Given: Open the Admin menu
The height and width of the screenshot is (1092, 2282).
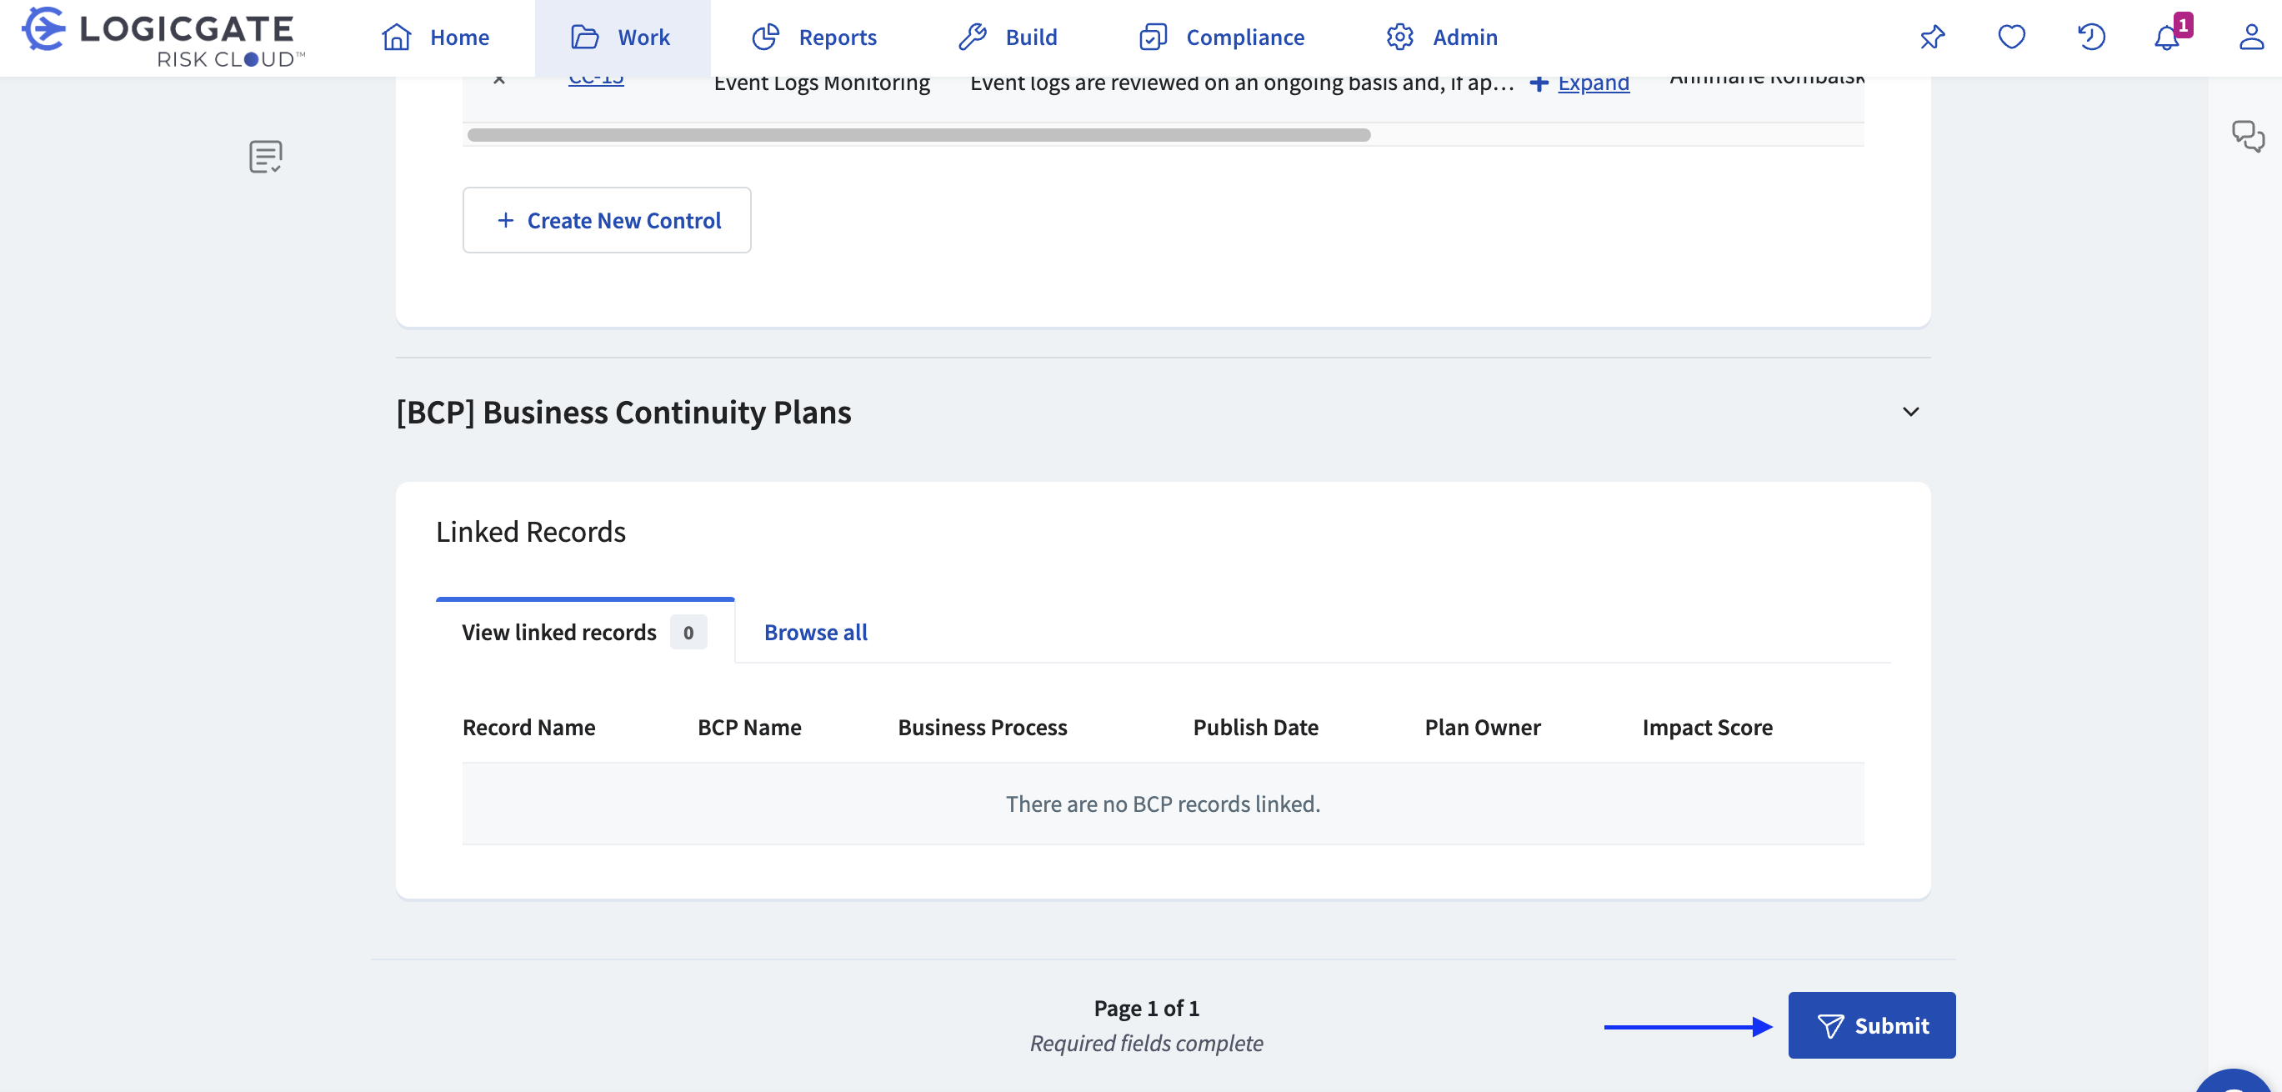Looking at the screenshot, I should 1442,38.
